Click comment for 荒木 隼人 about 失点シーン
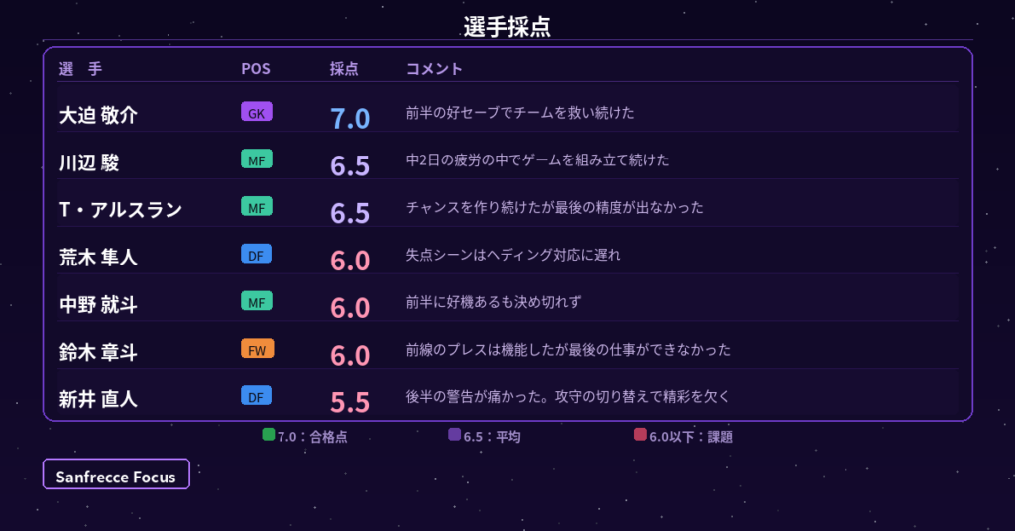Viewport: 1015px width, 531px height. coord(513,255)
